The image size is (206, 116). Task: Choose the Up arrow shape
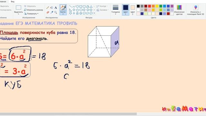click(x=91, y=10)
